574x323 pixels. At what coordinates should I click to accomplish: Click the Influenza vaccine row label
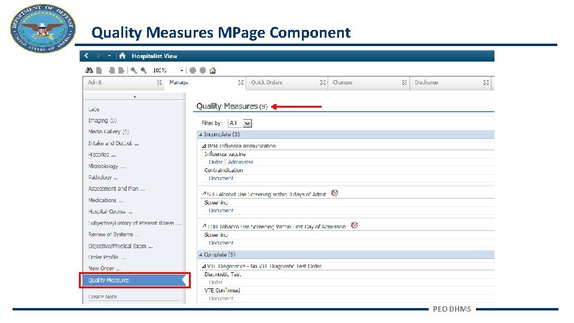pos(225,154)
